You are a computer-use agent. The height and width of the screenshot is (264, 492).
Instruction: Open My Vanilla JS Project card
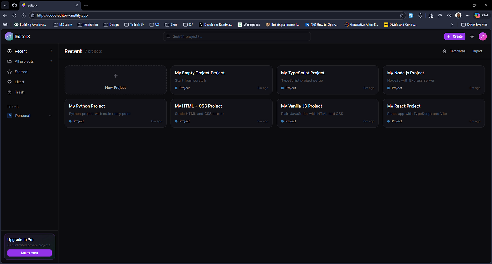pos(328,113)
